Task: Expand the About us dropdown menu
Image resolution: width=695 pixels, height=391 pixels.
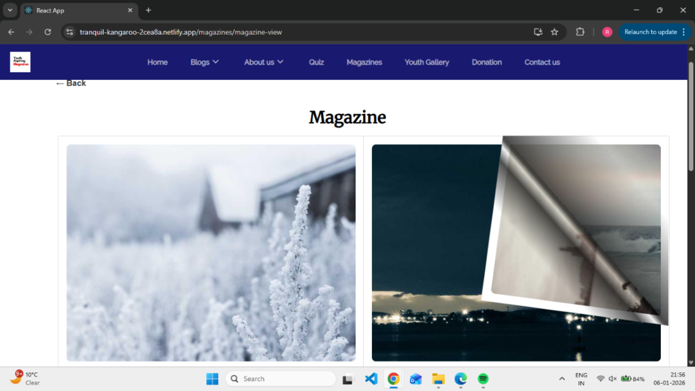Action: point(264,62)
